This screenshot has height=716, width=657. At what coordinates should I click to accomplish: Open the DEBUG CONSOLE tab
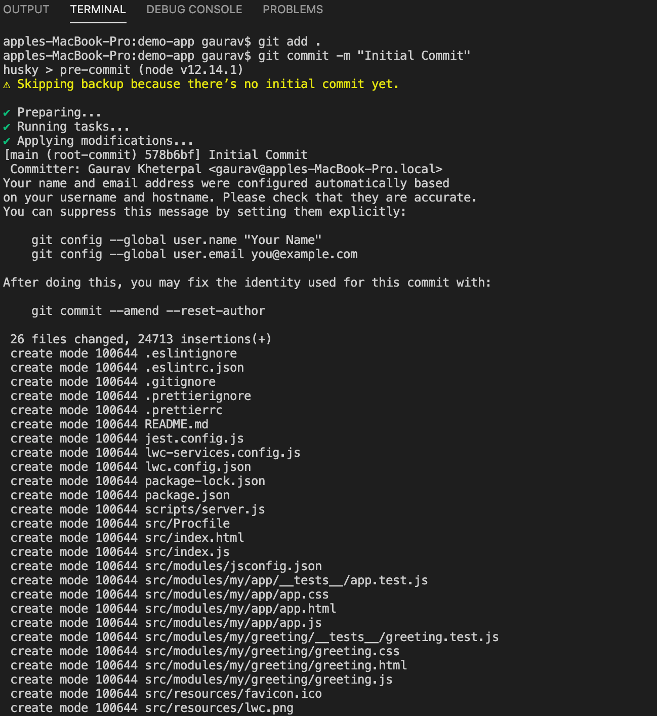tap(194, 10)
